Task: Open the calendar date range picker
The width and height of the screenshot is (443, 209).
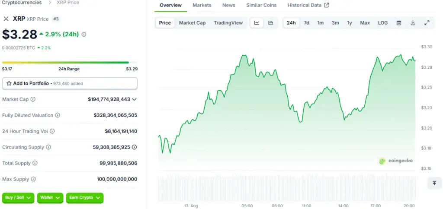Action: pyautogui.click(x=398, y=23)
